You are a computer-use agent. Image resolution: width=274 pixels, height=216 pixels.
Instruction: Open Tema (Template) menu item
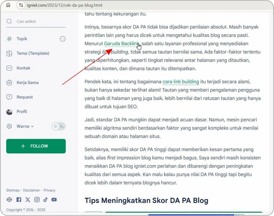pyautogui.click(x=33, y=53)
